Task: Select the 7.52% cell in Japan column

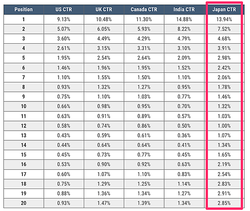Action: point(224,29)
